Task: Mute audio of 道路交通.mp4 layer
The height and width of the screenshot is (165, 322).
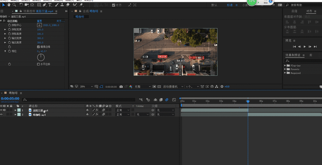Action: coord(4,110)
